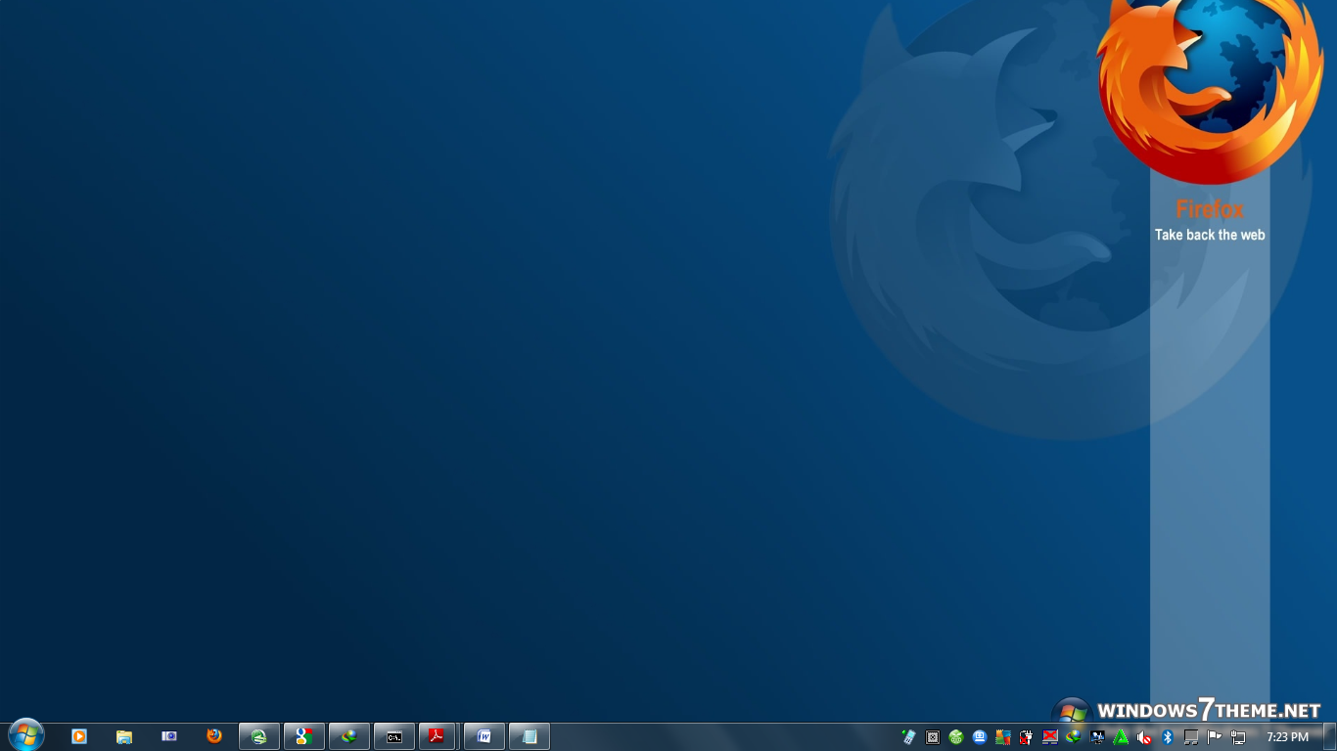Launch Firefox from the taskbar
This screenshot has width=1337, height=751.
tap(214, 736)
